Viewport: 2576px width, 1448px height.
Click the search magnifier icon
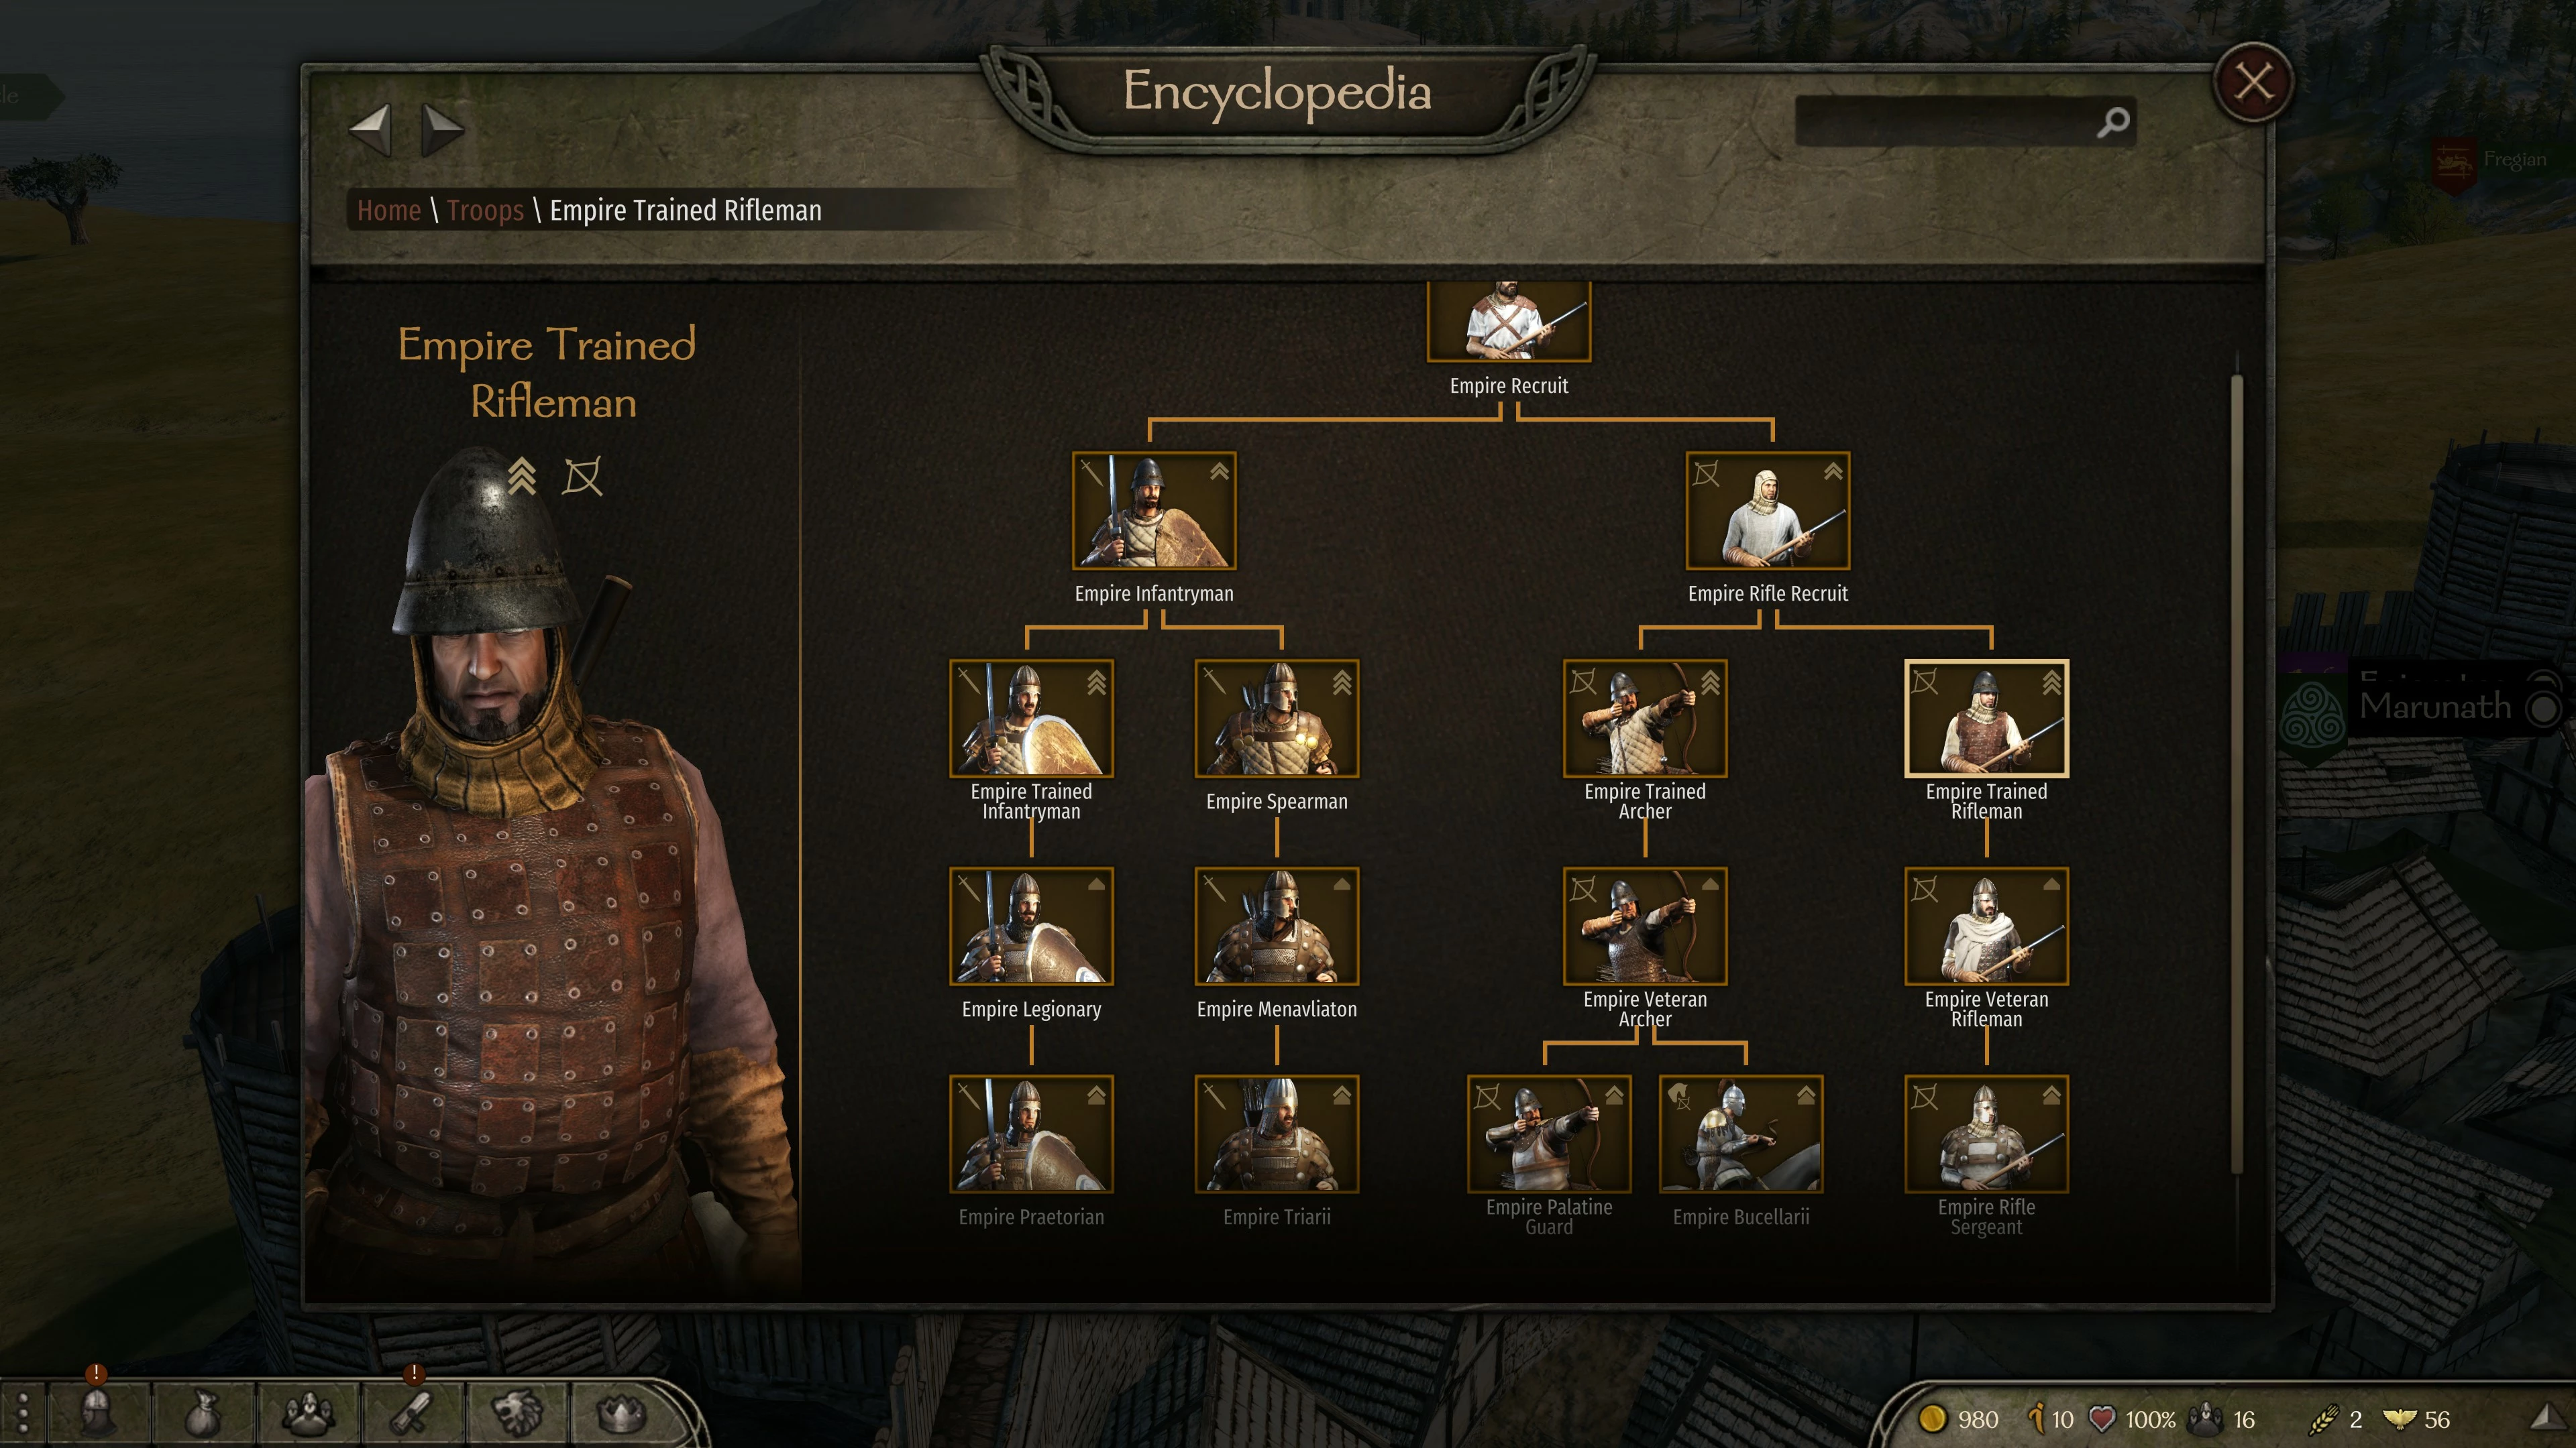[2112, 123]
